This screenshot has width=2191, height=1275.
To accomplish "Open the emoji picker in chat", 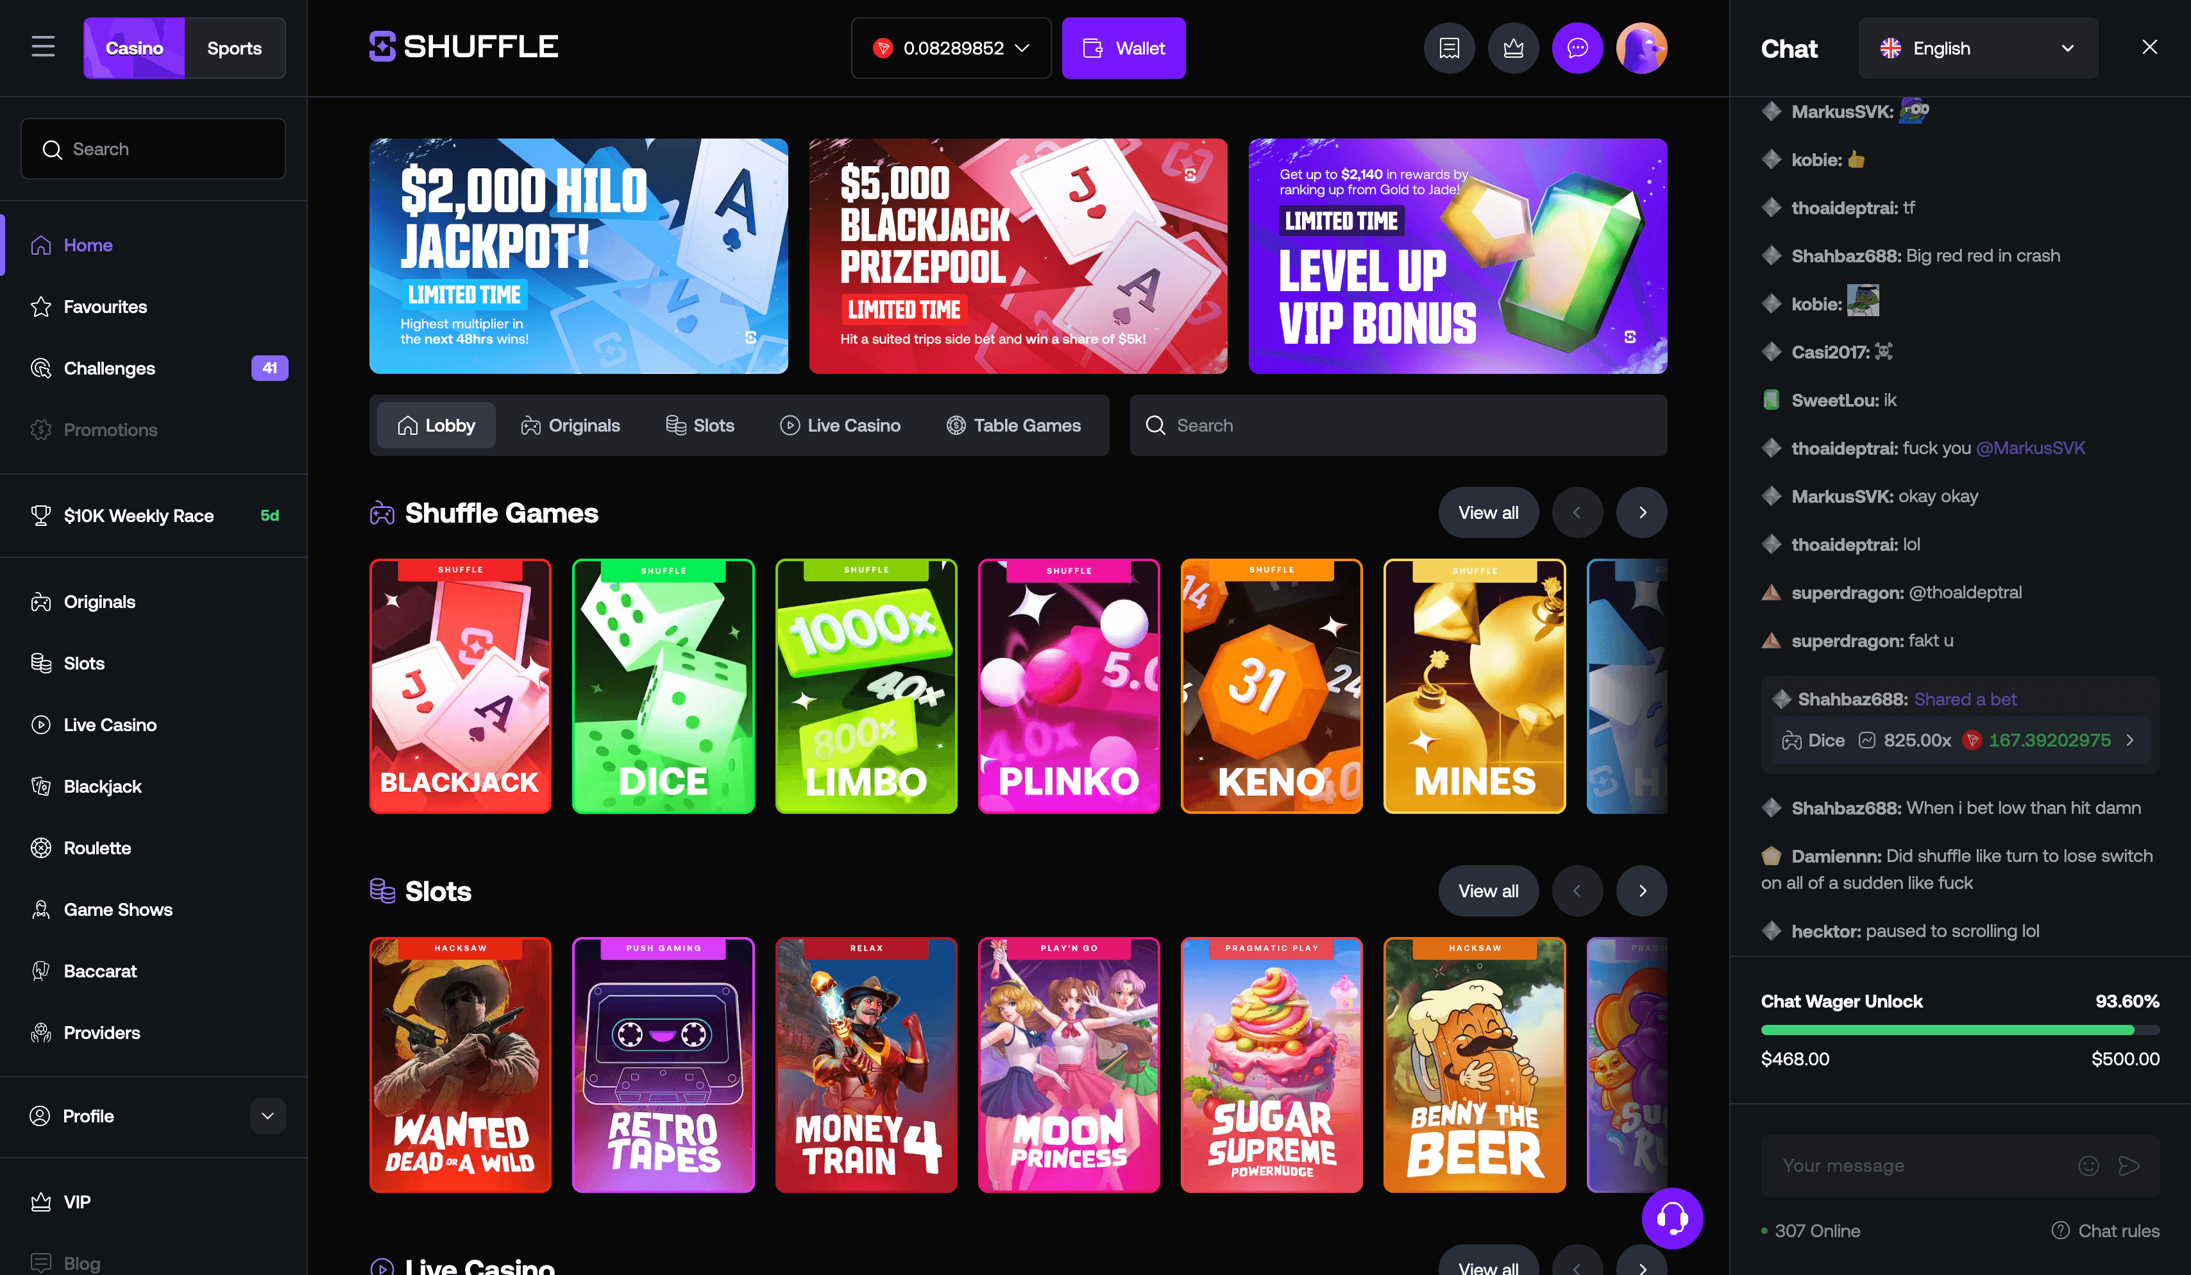I will click(2088, 1165).
